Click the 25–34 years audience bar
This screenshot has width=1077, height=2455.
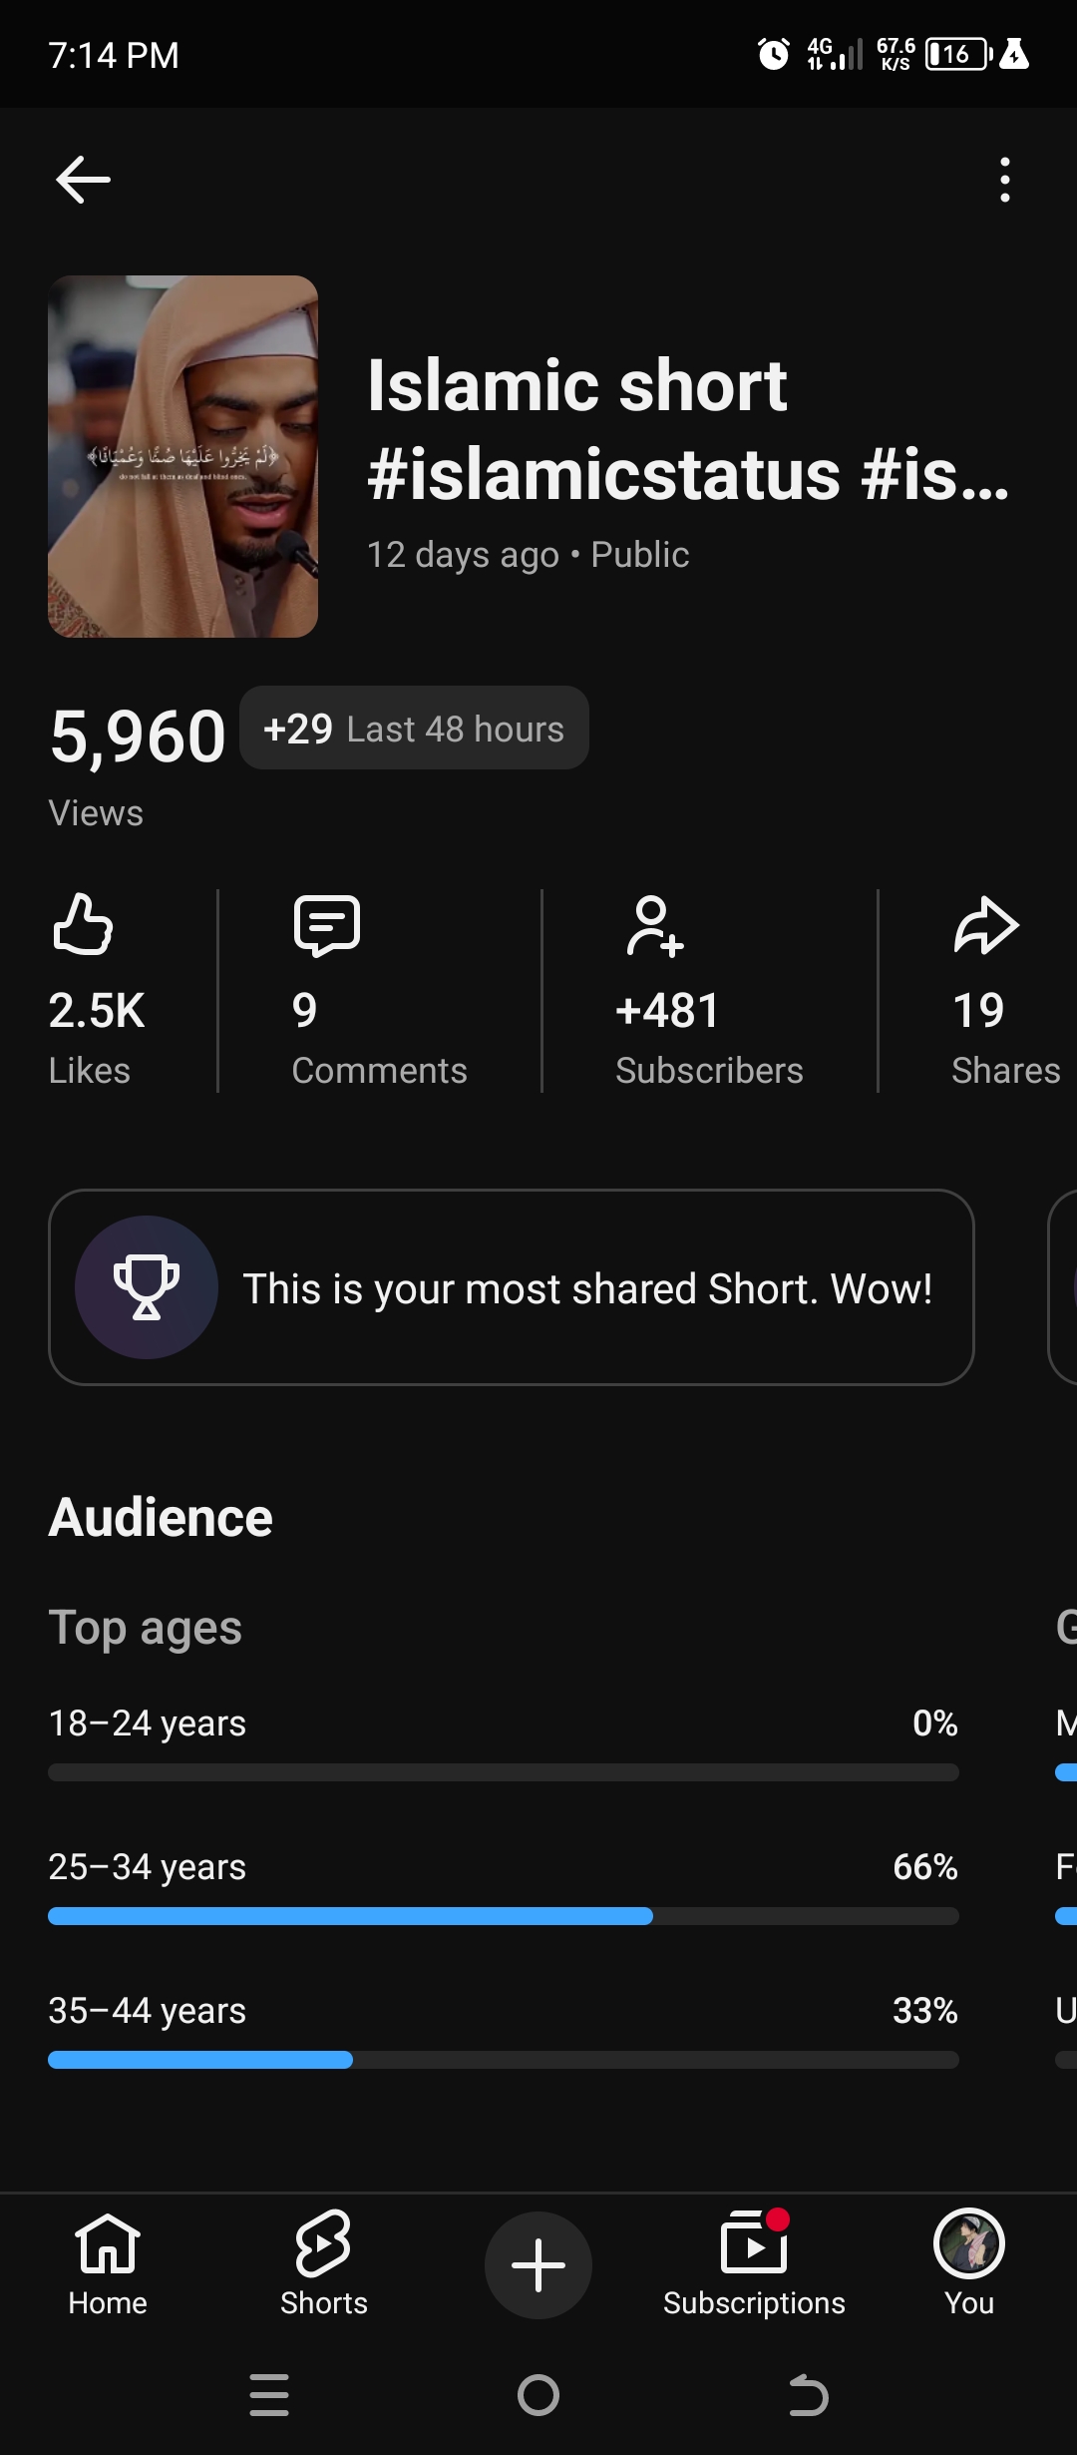(503, 1916)
